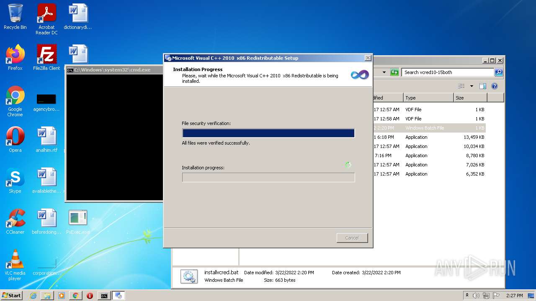Select VDF File row dated 12:58 AM
The width and height of the screenshot is (536, 301).
428,119
